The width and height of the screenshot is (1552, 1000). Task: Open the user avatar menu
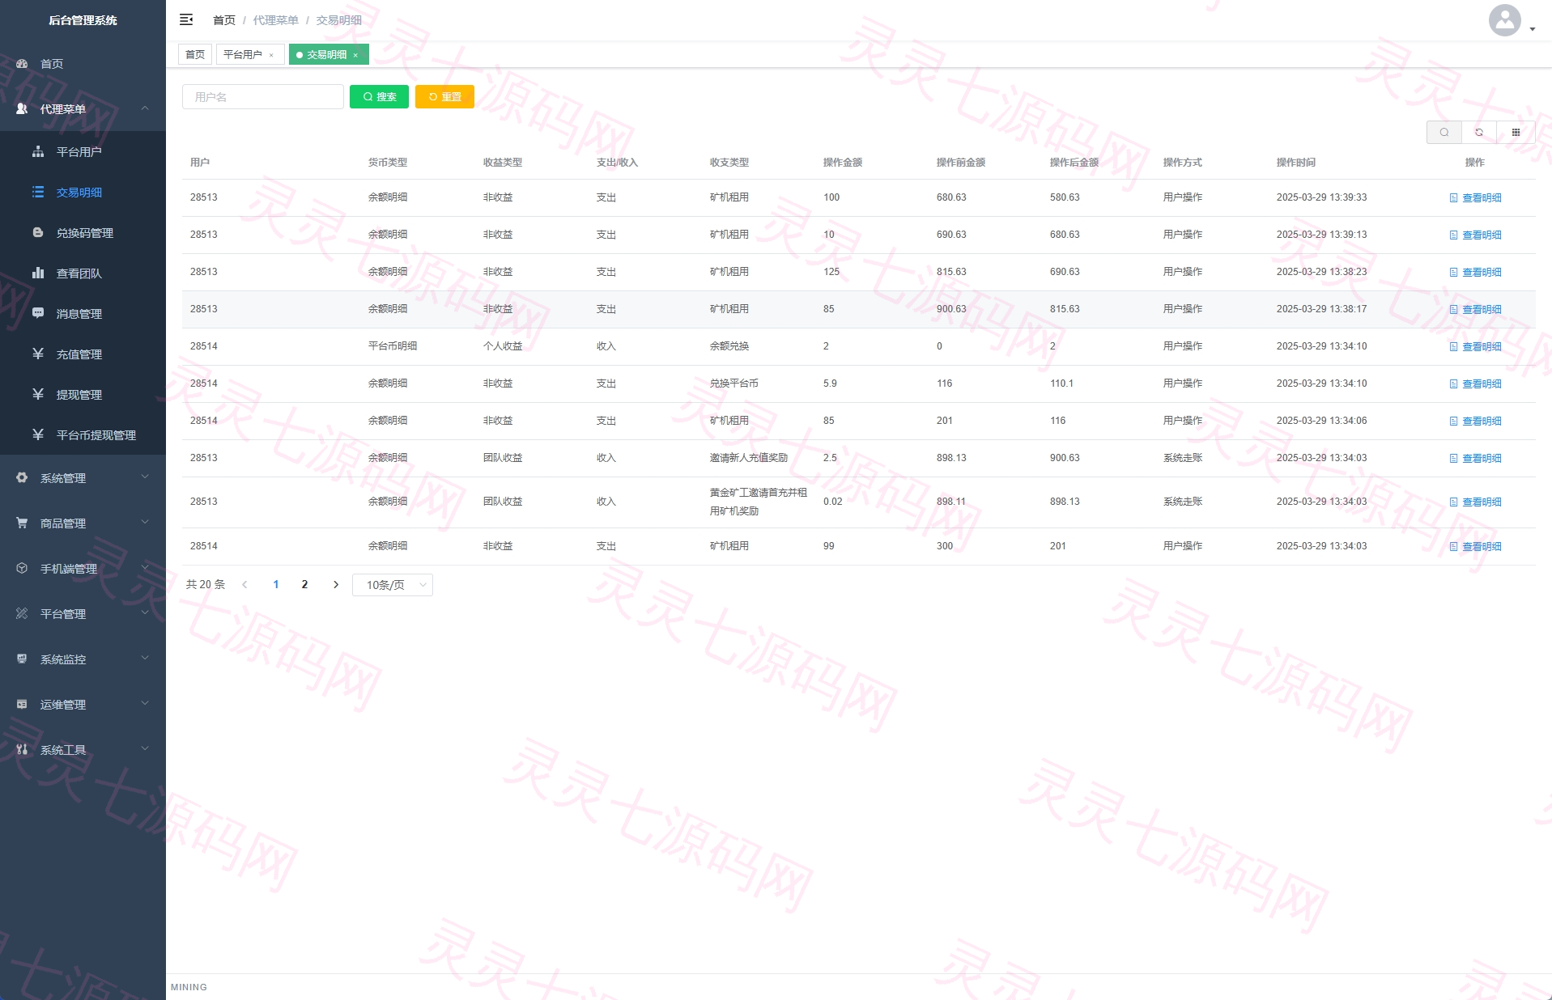coord(1511,20)
